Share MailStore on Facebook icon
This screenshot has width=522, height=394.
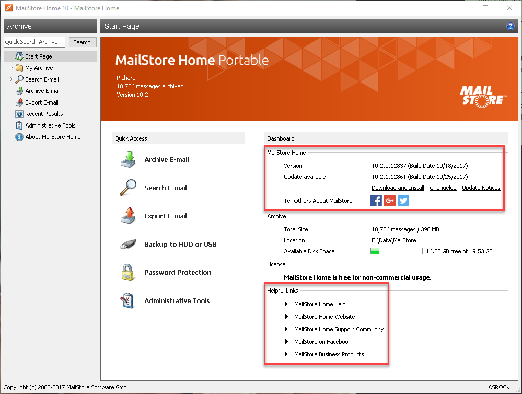click(x=376, y=201)
